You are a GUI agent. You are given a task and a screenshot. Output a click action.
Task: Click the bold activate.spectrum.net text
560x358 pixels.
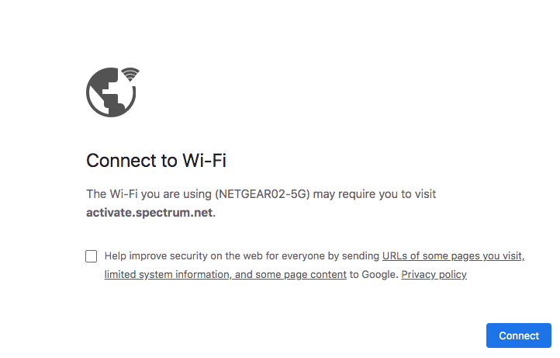[x=149, y=211]
